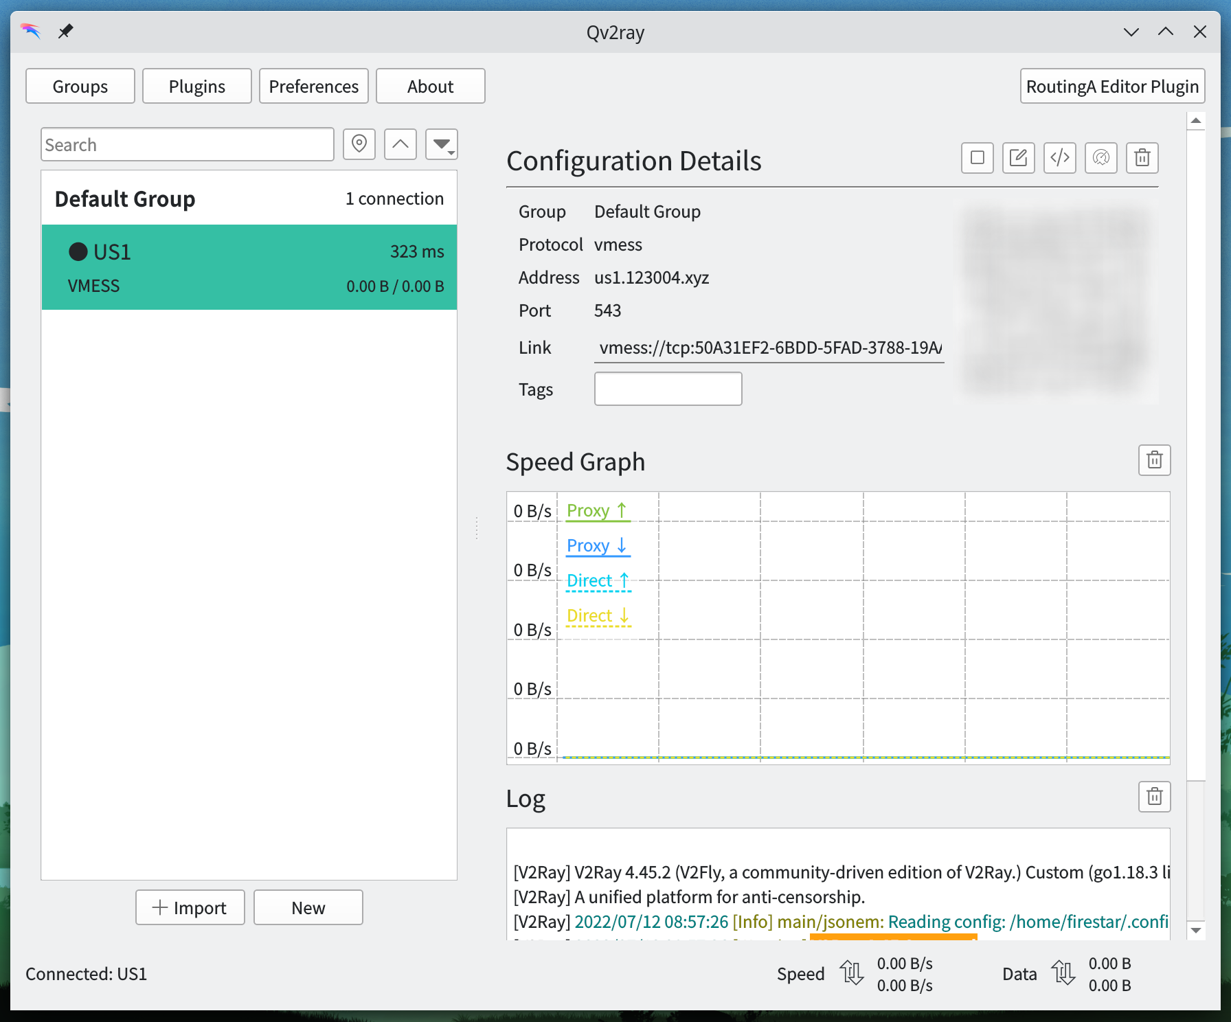Screen dimensions: 1231x1022
Task: Click the 1 connection count label
Action: pyautogui.click(x=394, y=198)
